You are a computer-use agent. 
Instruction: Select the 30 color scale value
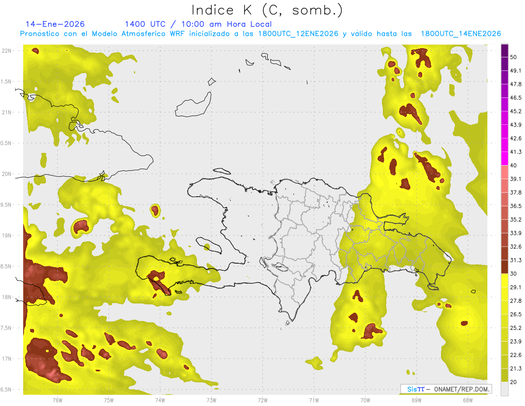pos(514,274)
